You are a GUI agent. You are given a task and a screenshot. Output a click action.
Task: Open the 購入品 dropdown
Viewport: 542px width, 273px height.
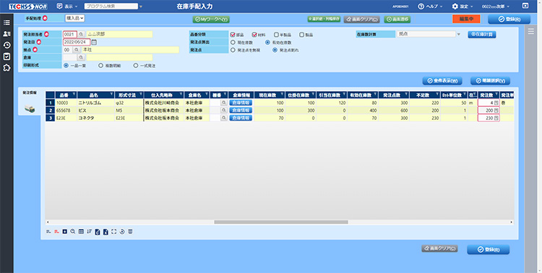point(74,18)
